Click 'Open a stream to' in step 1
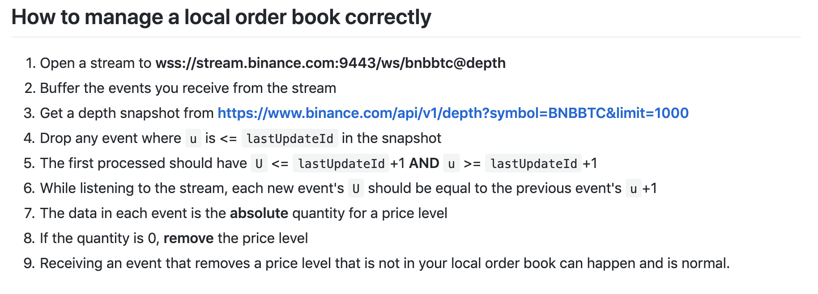Image resolution: width=818 pixels, height=294 pixels. pos(96,63)
